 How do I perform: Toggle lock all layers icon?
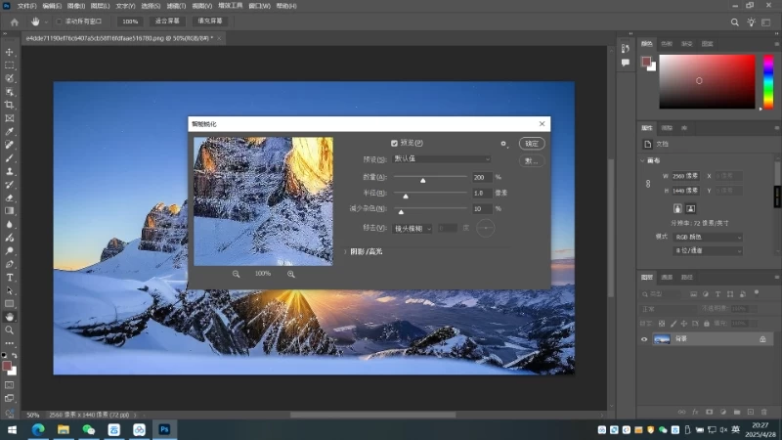(x=706, y=324)
